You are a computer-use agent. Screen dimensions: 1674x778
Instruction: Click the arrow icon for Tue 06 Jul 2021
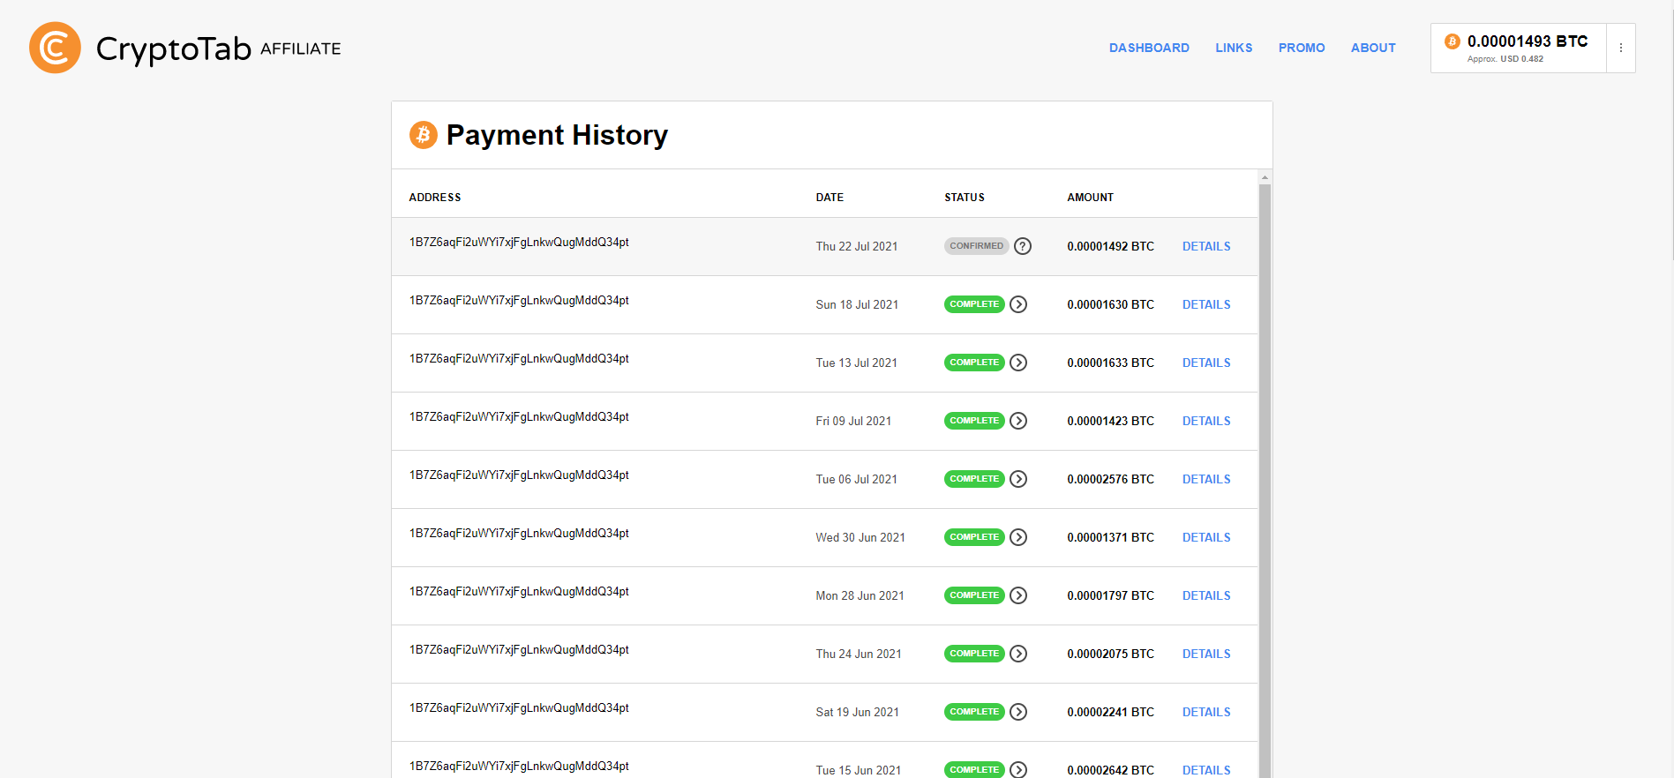pyautogui.click(x=1018, y=479)
